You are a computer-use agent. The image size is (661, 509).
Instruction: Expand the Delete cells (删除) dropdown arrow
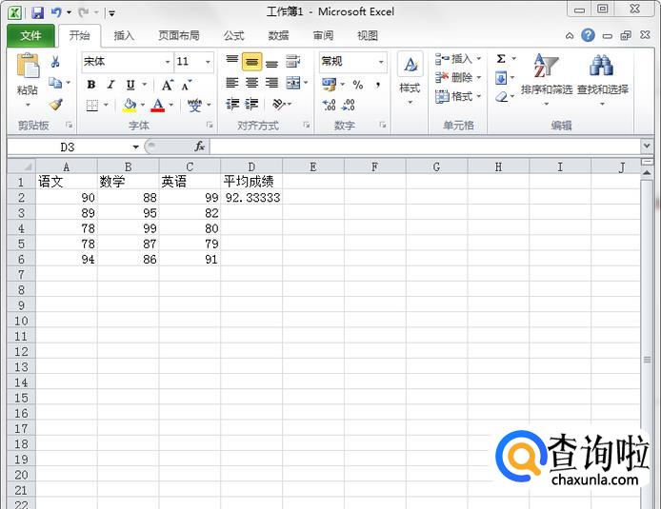[479, 77]
